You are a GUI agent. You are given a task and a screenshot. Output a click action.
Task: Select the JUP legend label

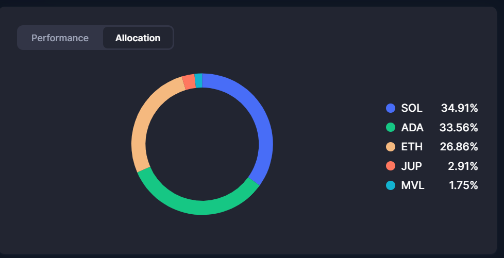point(412,166)
